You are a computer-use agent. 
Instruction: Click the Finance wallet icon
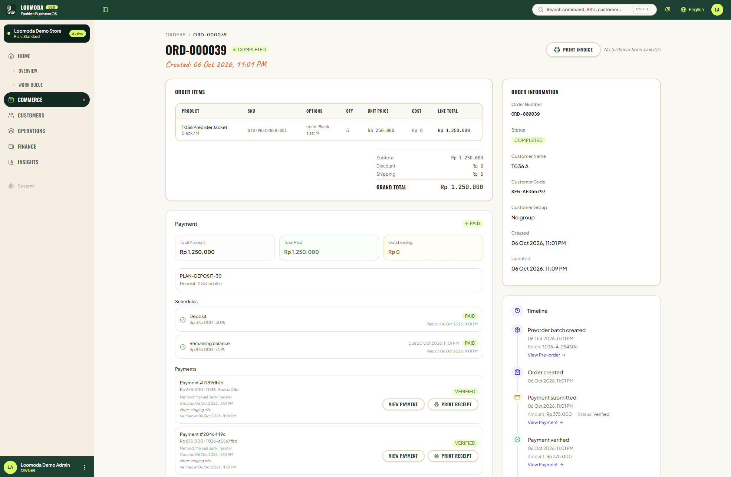click(x=11, y=146)
